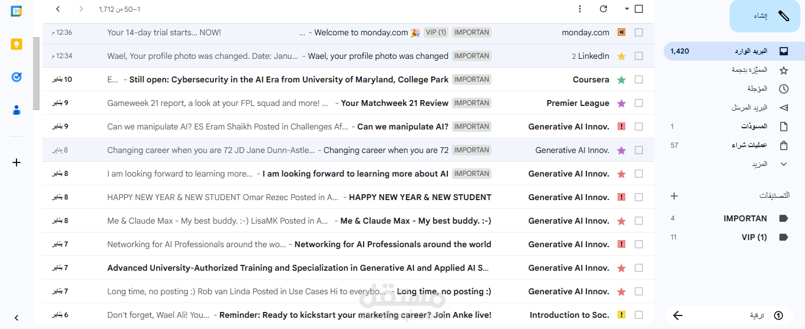The height and width of the screenshot is (329, 805).
Task: Expand the المزيد (More) folders list
Action: pos(783,164)
